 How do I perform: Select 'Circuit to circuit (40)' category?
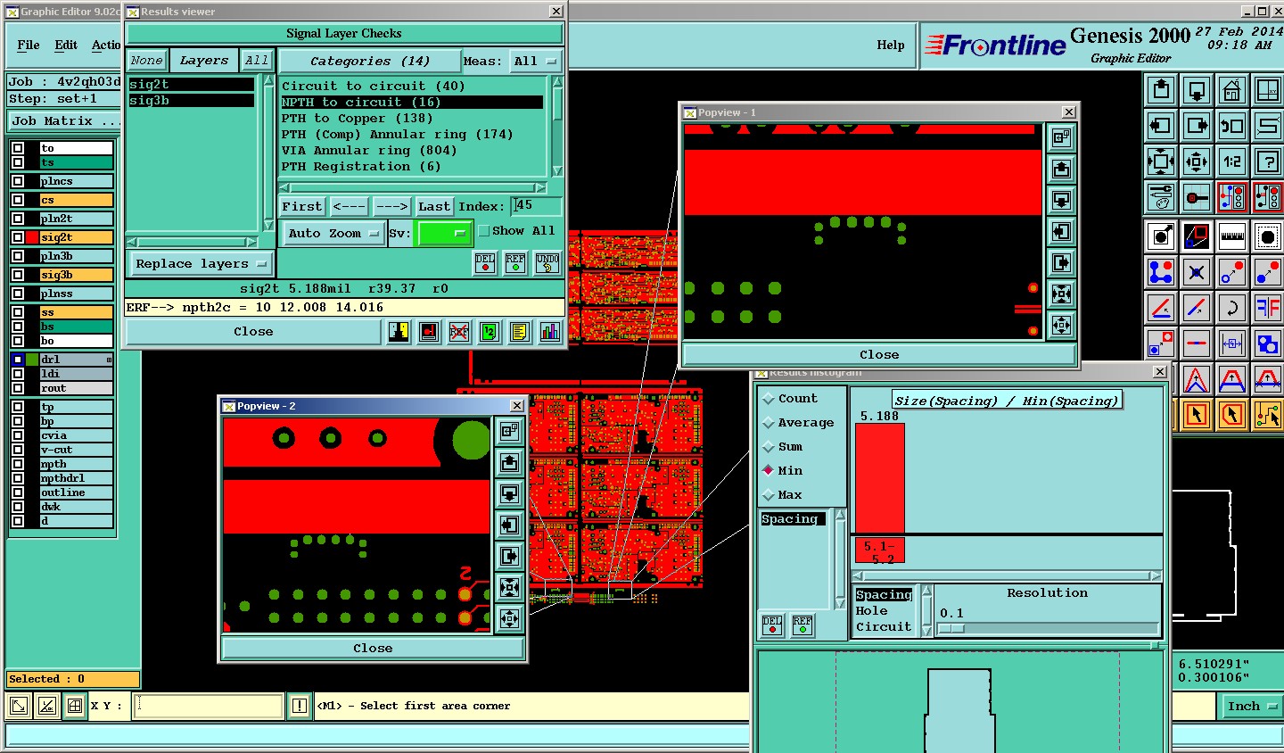374,86
